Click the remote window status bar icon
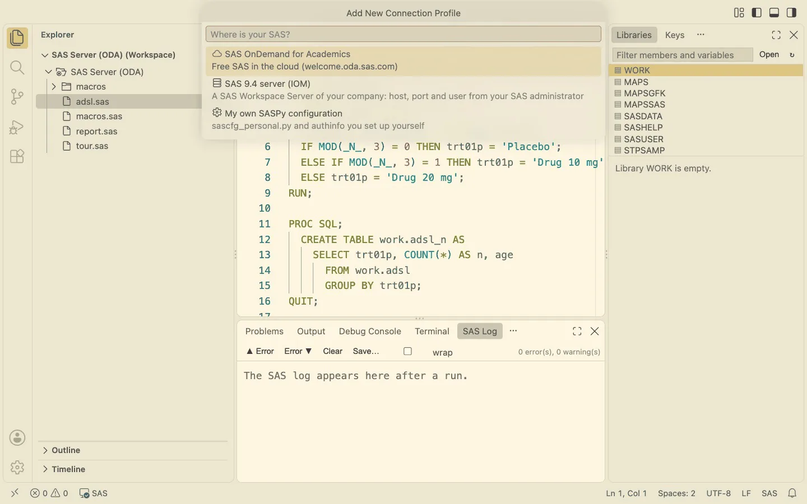The height and width of the screenshot is (504, 807). pos(15,493)
